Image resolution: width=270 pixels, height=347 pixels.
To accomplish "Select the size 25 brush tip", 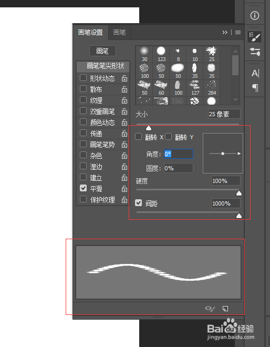I will coord(212,54).
